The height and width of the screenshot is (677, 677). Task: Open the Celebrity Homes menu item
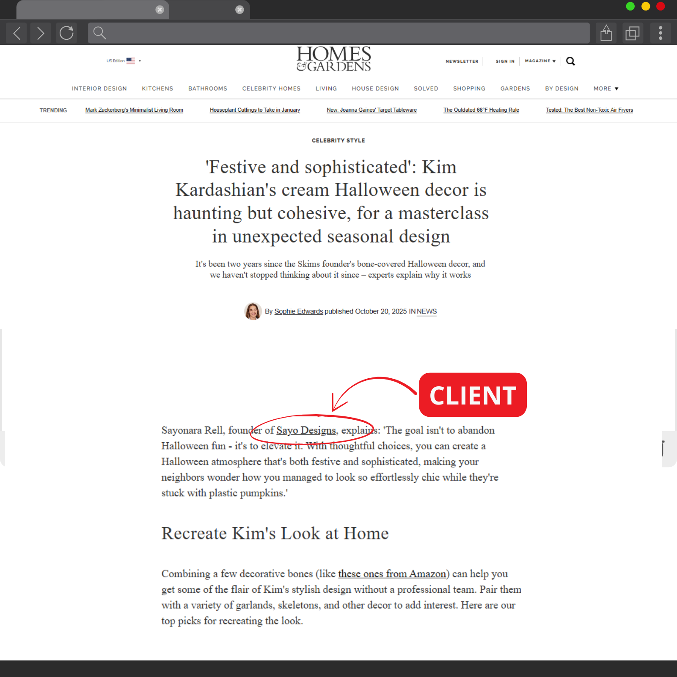pyautogui.click(x=271, y=88)
